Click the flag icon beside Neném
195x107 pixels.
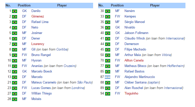(x=108, y=11)
